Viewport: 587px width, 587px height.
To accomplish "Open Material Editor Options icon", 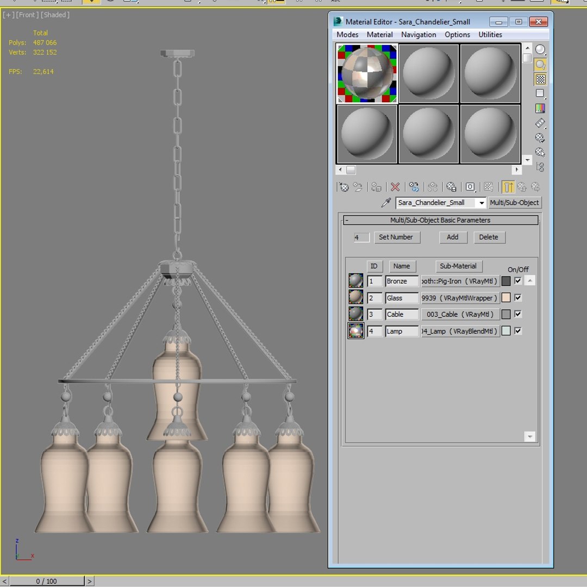I will pyautogui.click(x=540, y=138).
